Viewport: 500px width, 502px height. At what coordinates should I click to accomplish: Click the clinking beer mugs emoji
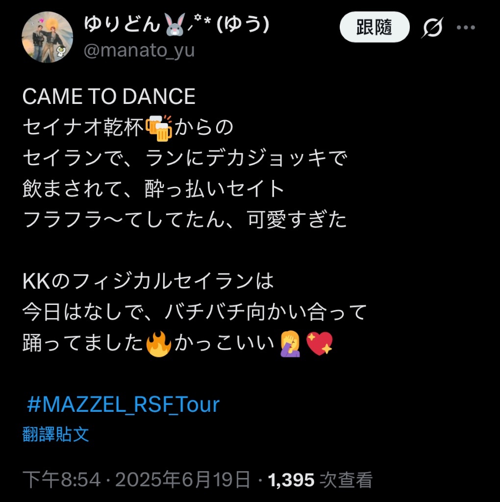click(x=159, y=128)
